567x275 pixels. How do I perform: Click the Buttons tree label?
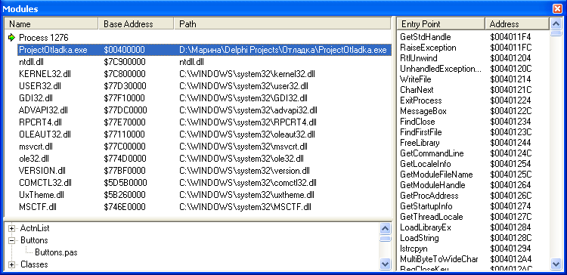click(34, 240)
